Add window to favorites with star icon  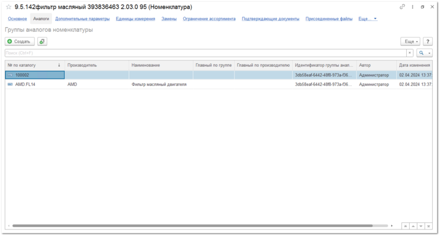coord(9,7)
